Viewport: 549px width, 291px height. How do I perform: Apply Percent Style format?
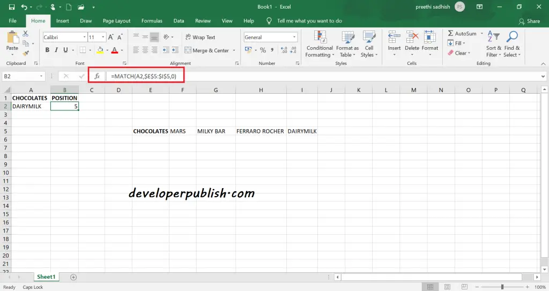click(263, 50)
